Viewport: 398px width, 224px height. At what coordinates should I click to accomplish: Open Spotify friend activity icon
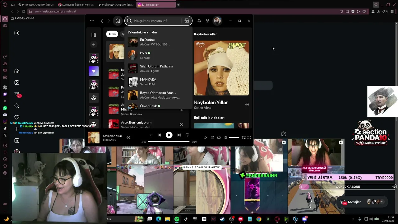(207, 21)
